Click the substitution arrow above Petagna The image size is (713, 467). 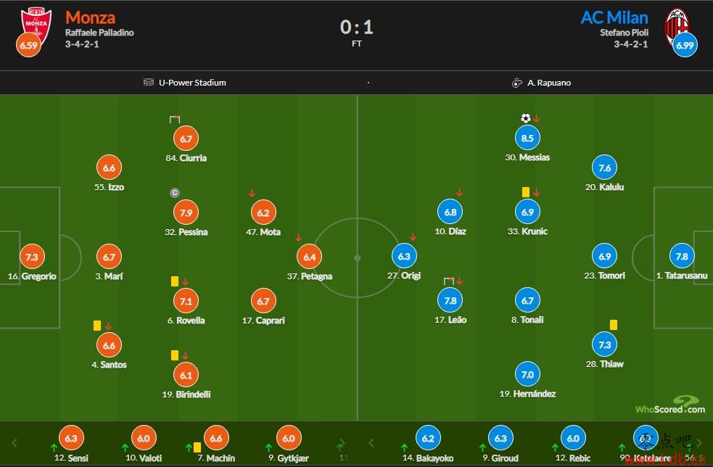[x=298, y=238]
